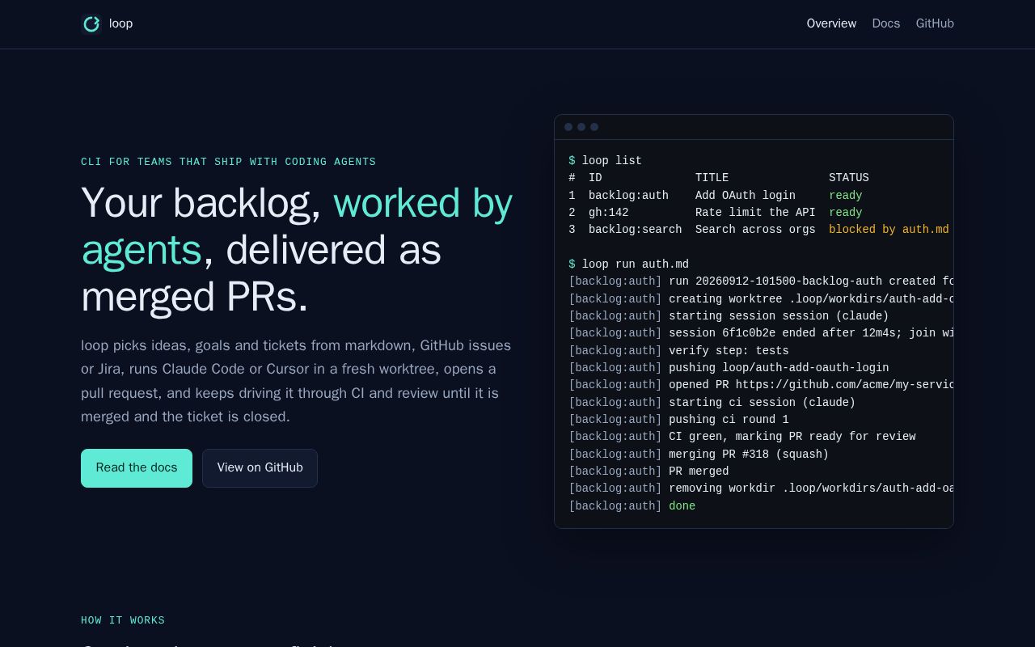Click the STATUS column header
The image size is (1035, 647).
[x=848, y=178]
